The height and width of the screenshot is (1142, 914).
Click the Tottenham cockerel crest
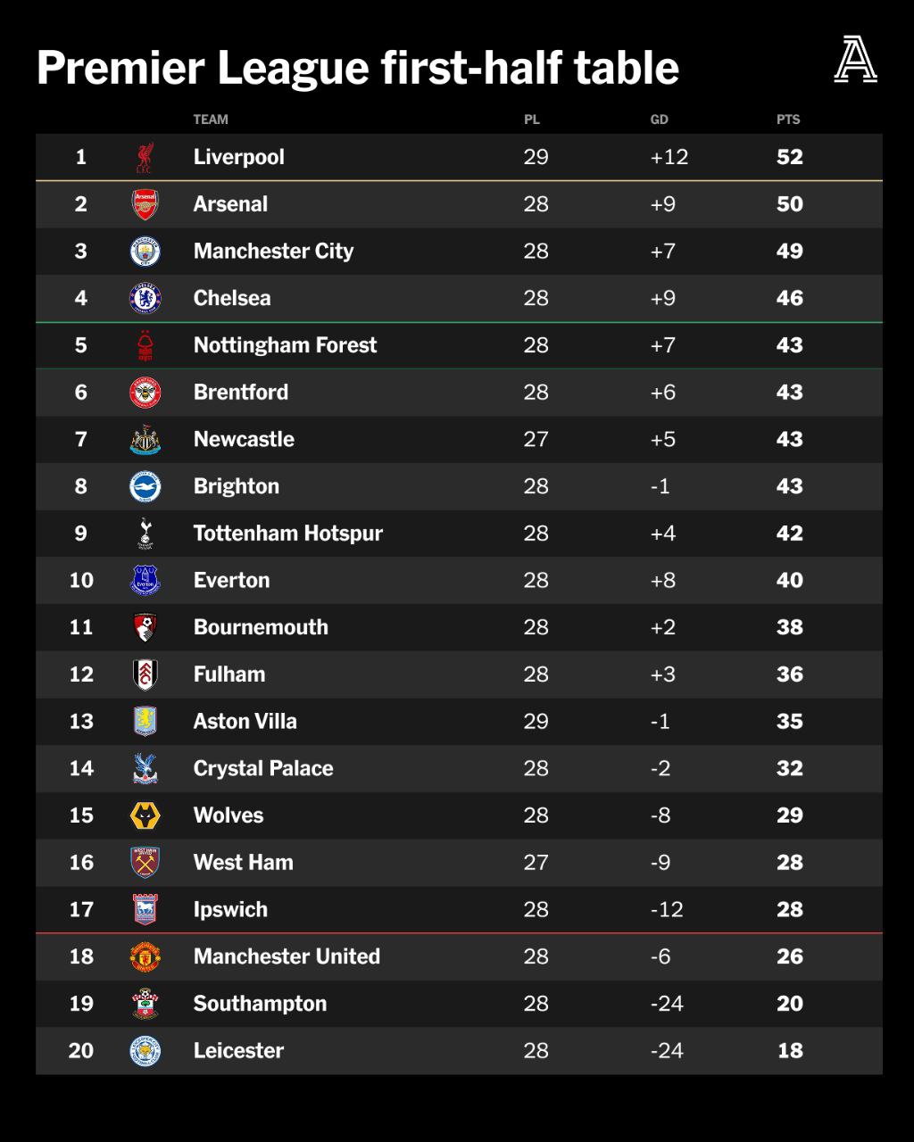145,534
